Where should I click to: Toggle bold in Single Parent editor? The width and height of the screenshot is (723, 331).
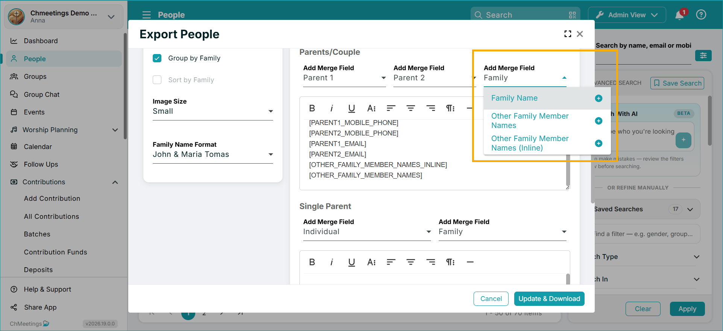(312, 262)
